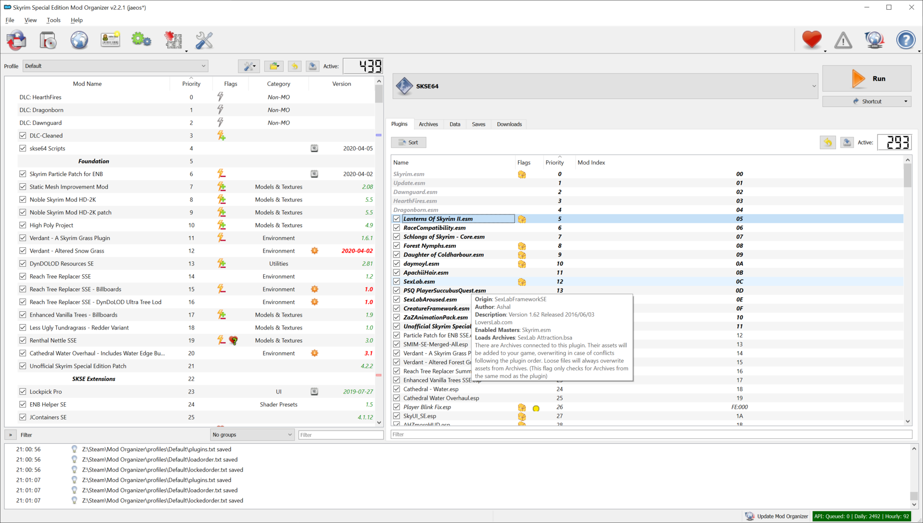Click the notes icon on Lockpick Pro row

coord(314,392)
